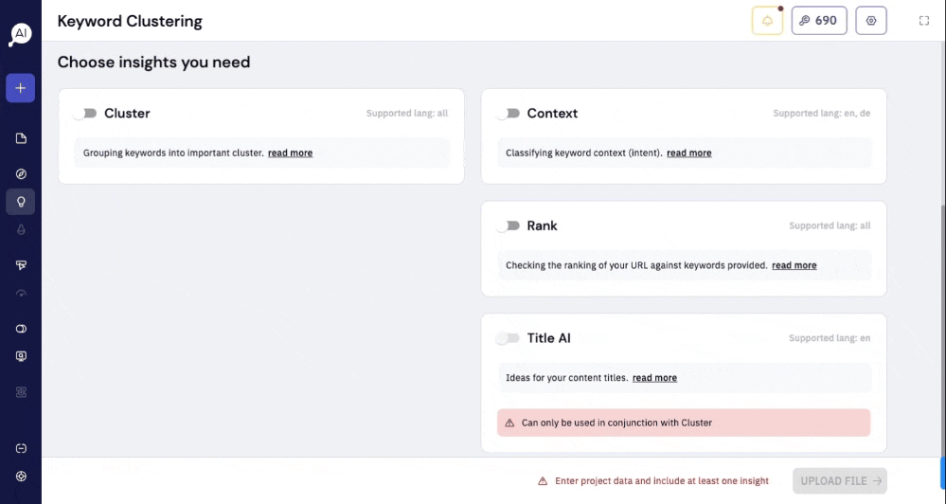This screenshot has height=504, width=946.
Task: Click the fullscreen expand icon
Action: pyautogui.click(x=924, y=21)
